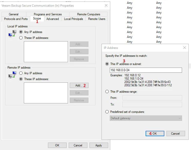191x150 pixels.
Task: Click Edit button under Local IP address
Action: pyautogui.click(x=79, y=52)
